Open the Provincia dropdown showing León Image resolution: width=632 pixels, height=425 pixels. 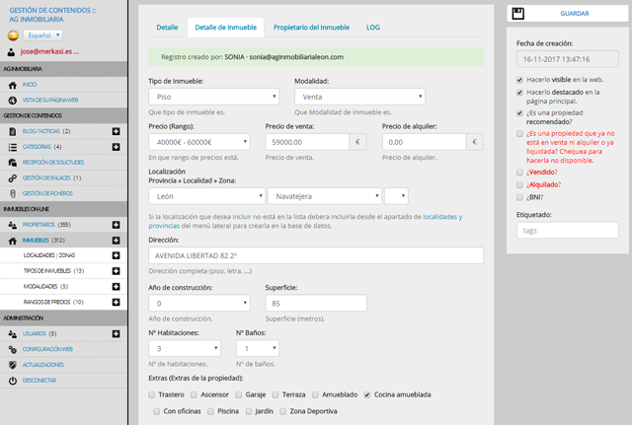coord(206,196)
